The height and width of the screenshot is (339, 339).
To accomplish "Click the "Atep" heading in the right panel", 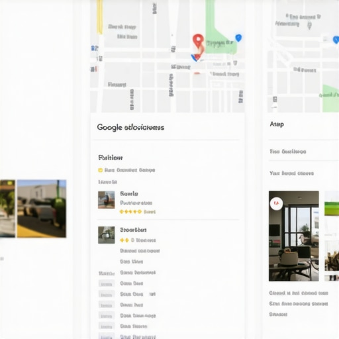I will 277,124.
